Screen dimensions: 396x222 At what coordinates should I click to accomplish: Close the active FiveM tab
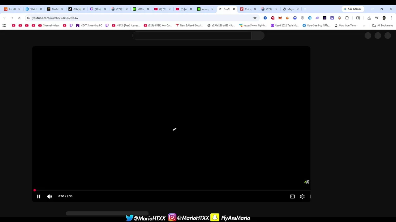(x=234, y=9)
